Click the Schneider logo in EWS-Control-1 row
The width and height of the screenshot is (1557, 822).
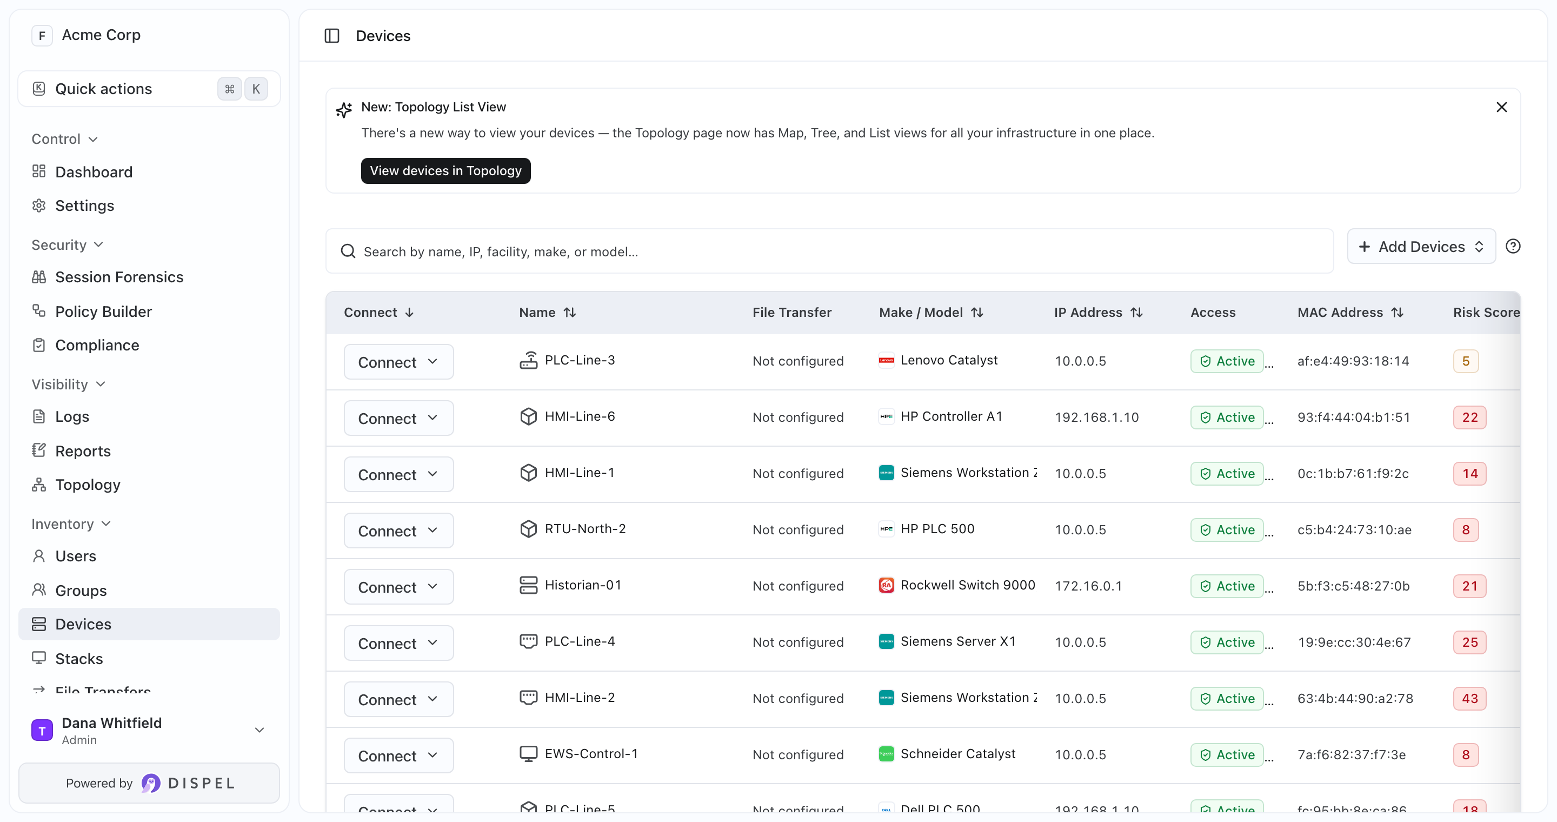(x=886, y=754)
